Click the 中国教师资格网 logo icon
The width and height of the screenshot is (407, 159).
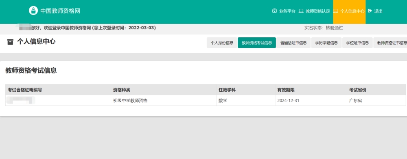coord(33,11)
